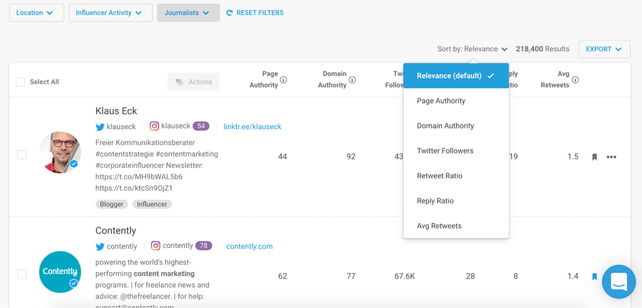The height and width of the screenshot is (308, 642).
Task: Click the Page Authority info icon
Action: [283, 80]
